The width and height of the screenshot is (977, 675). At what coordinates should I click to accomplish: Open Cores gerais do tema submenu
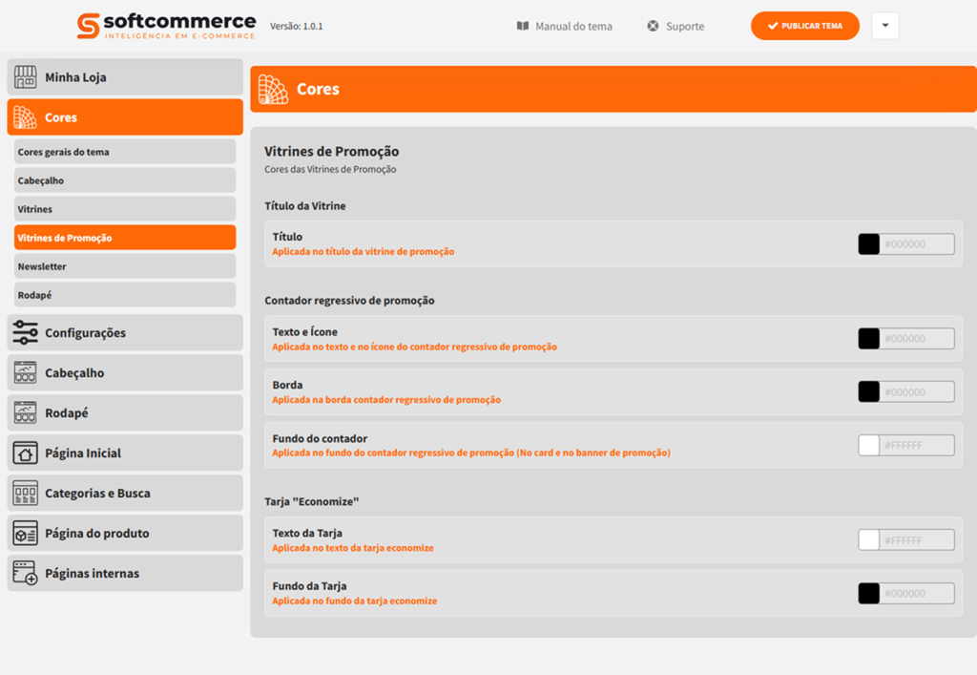125,152
